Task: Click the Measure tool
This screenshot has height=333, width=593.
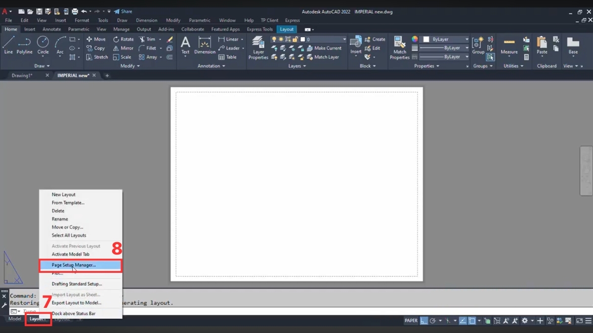Action: pyautogui.click(x=509, y=44)
